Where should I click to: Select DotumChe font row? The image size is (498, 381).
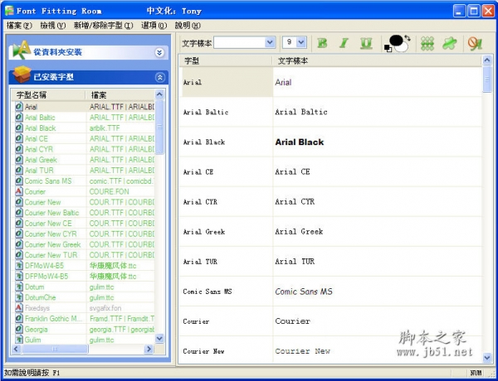(x=84, y=297)
